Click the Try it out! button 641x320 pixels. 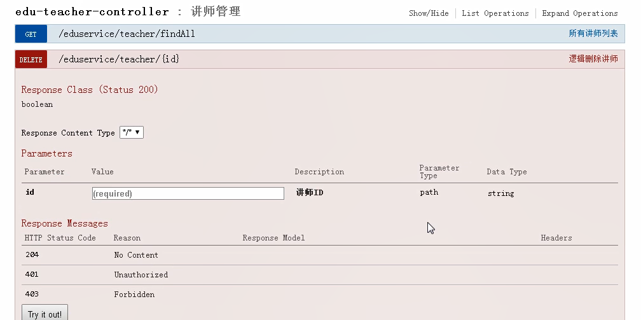tap(45, 314)
